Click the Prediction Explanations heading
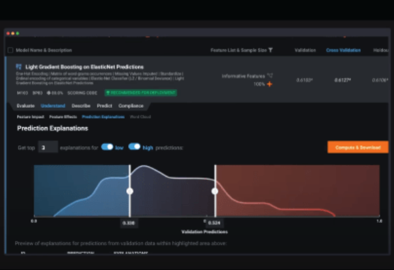 click(x=53, y=129)
